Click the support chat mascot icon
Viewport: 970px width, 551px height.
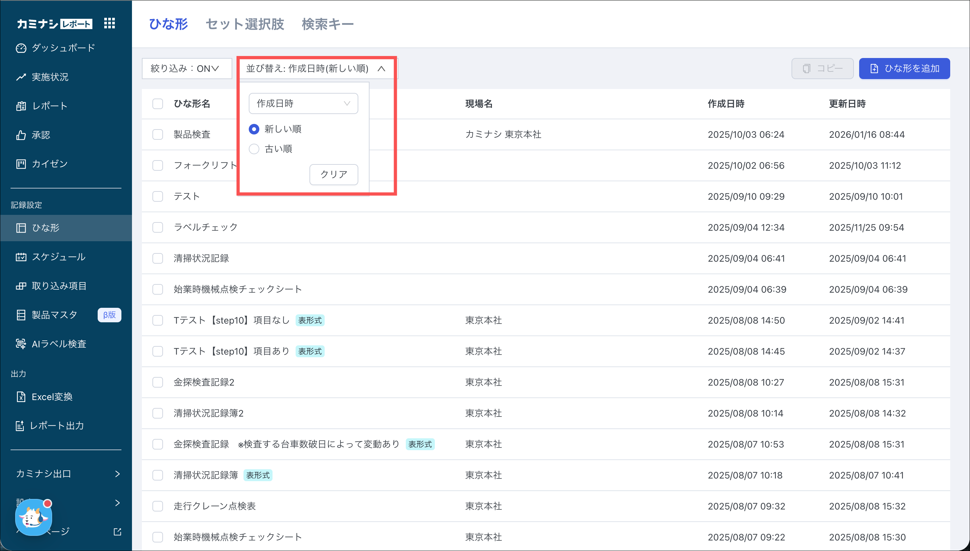coord(33,517)
